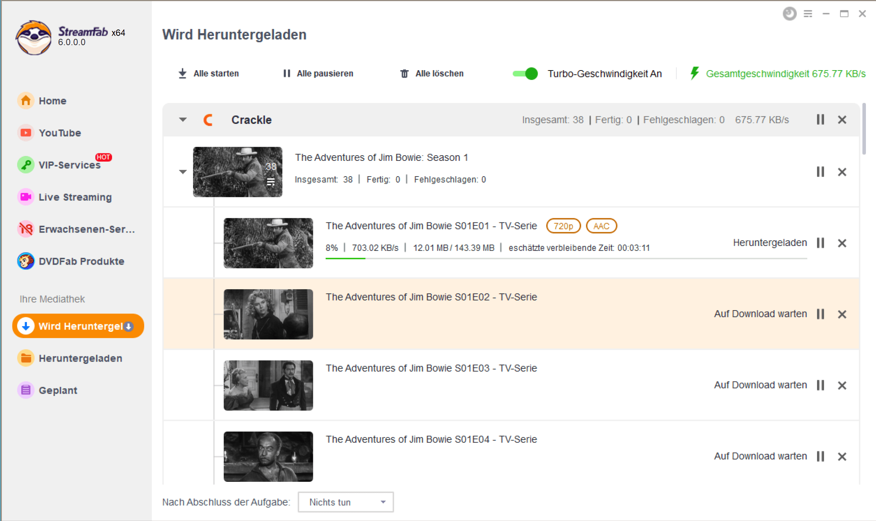
Task: Click the 720p quality badge
Action: 563,226
